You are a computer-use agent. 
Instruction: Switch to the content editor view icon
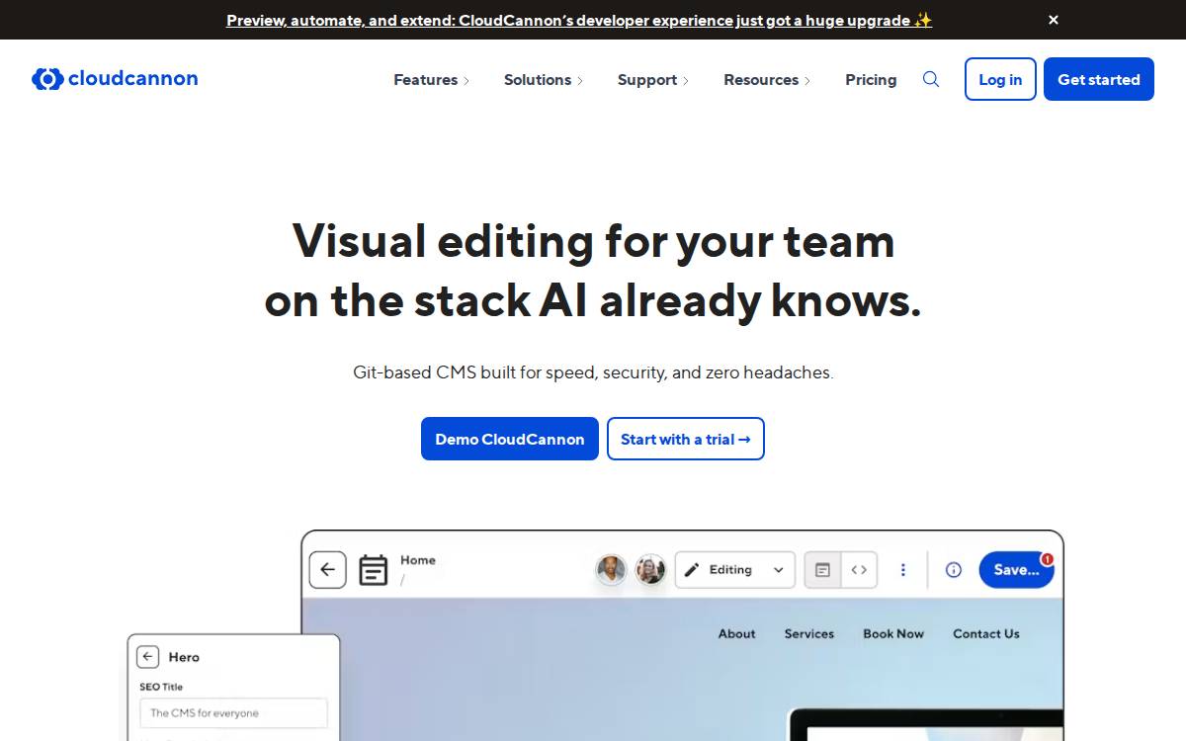822,570
